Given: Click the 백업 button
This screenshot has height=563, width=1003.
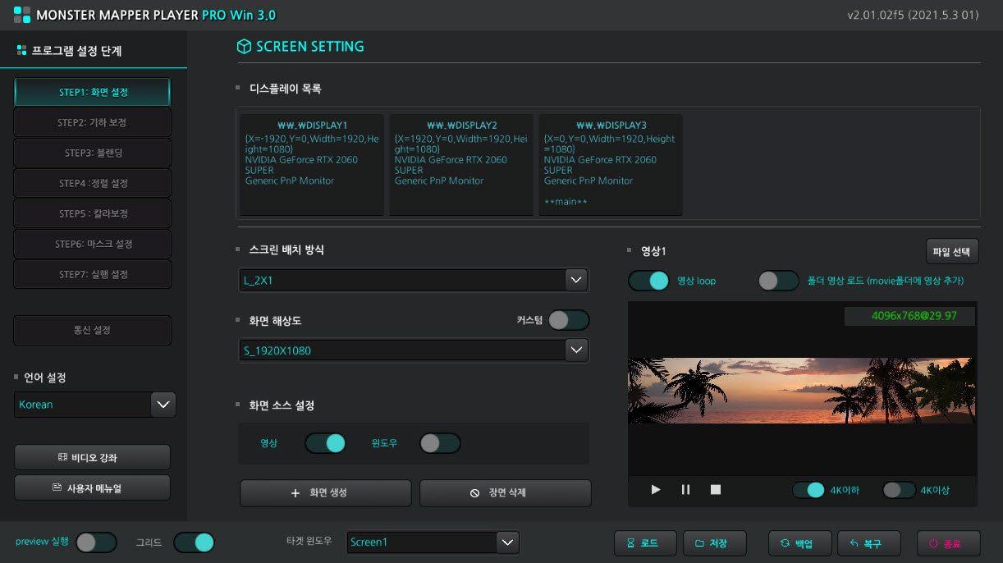Looking at the screenshot, I should [x=800, y=543].
